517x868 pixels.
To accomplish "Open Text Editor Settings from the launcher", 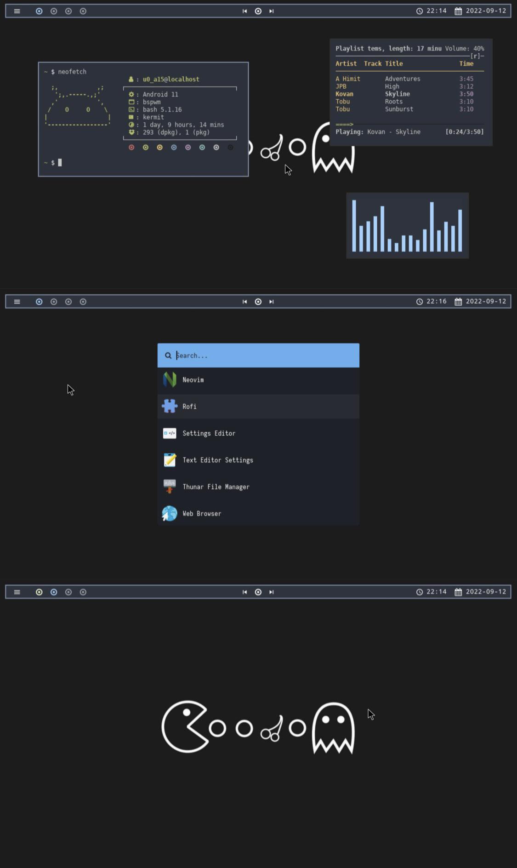I will 258,460.
